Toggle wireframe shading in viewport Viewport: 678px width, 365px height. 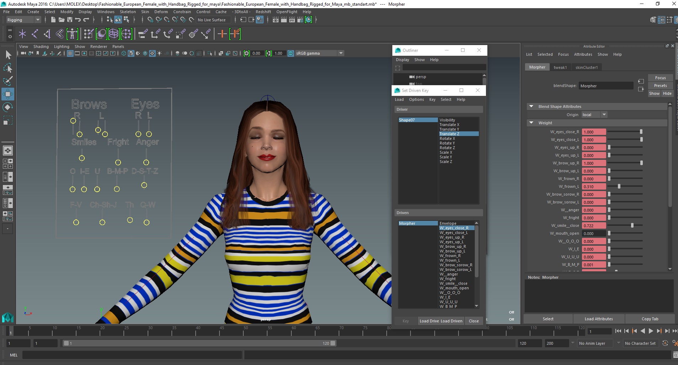pyautogui.click(x=124, y=53)
